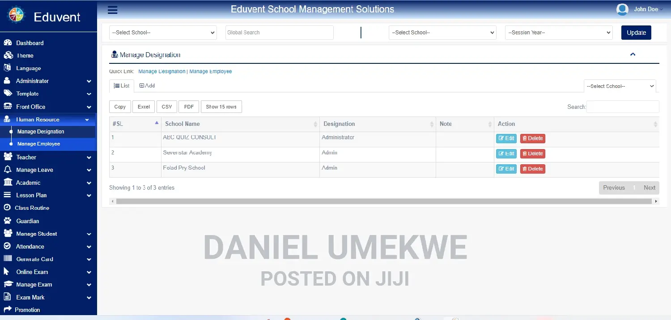671x320 pixels.
Task: Open the Session Year dropdown
Action: tap(559, 33)
